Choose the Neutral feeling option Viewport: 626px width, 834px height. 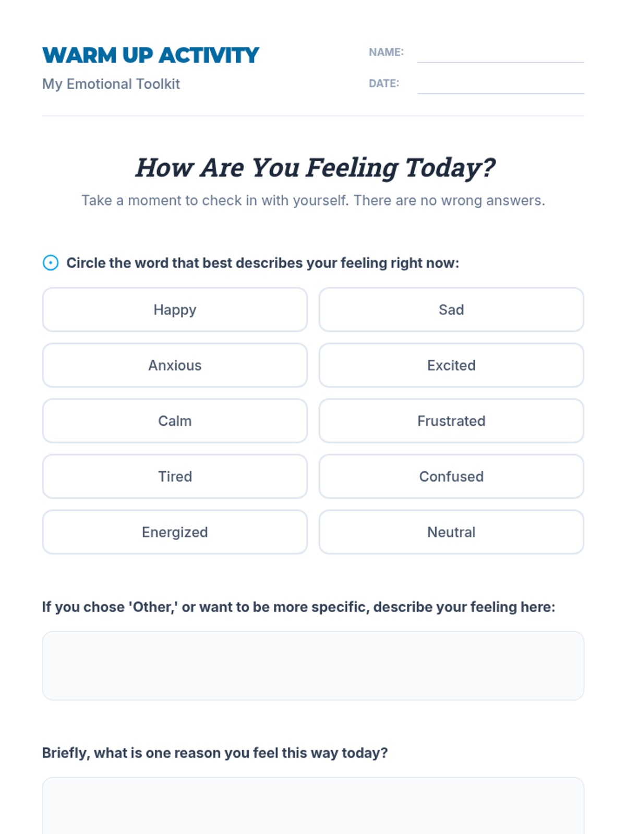(x=451, y=532)
